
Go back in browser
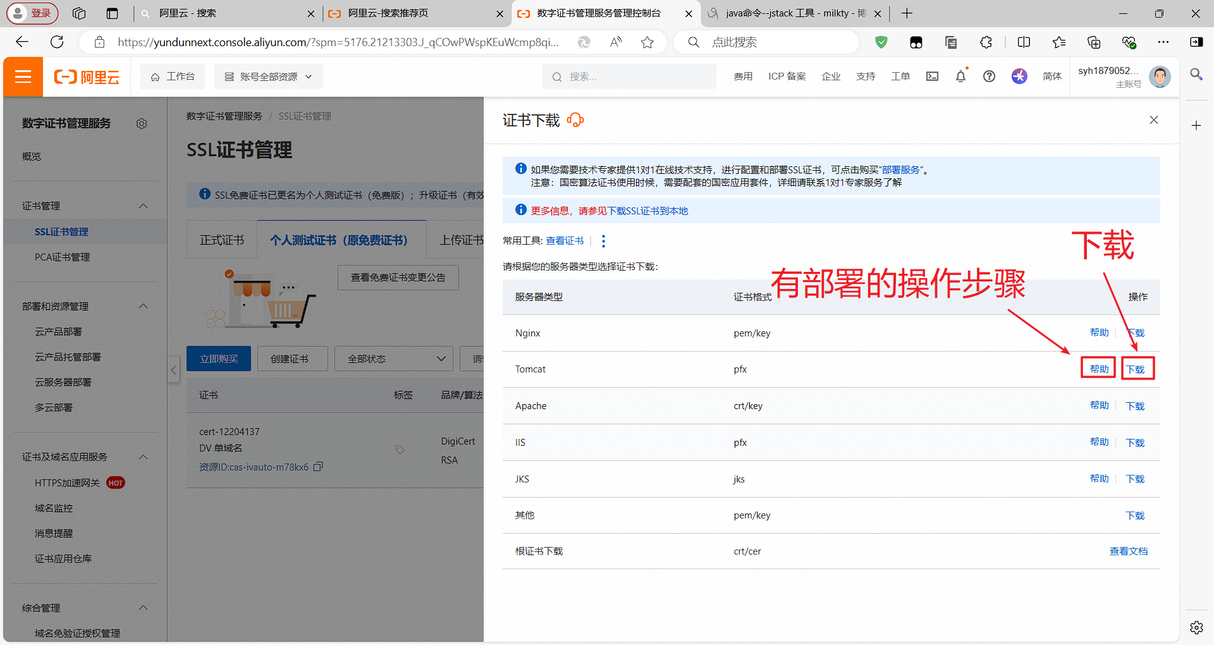(22, 42)
